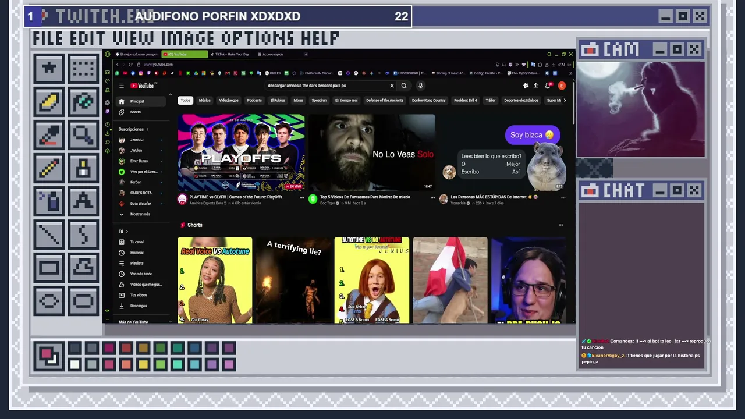Image resolution: width=745 pixels, height=419 pixels.
Task: Open the HELP menu
Action: (320, 39)
